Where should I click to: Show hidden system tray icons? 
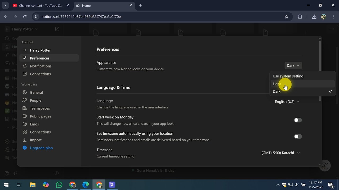click(278, 185)
